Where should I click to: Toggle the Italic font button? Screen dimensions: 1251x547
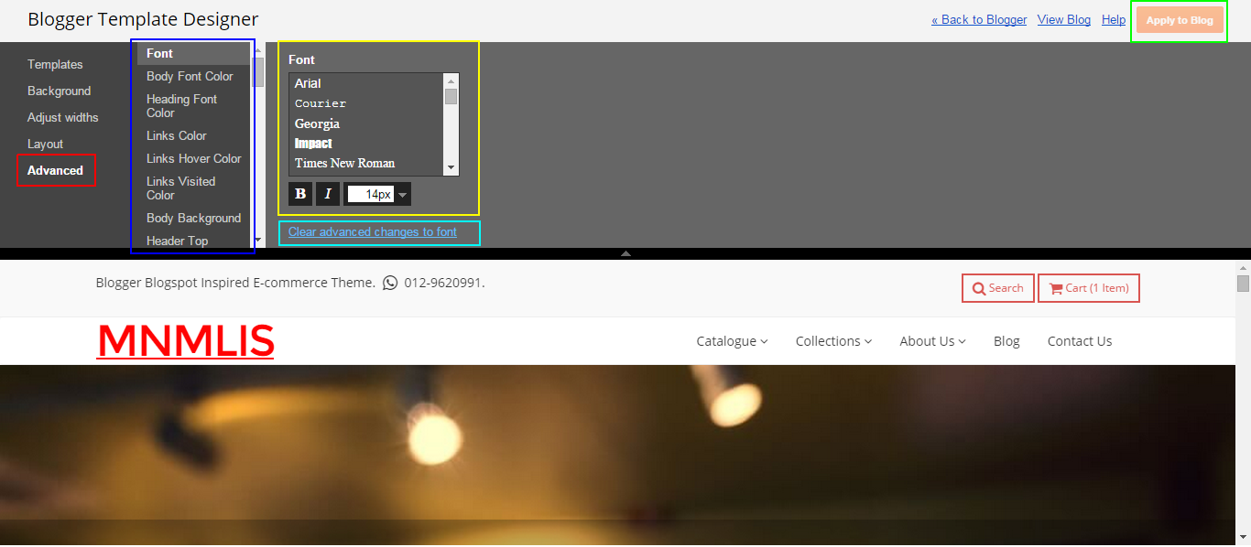328,194
